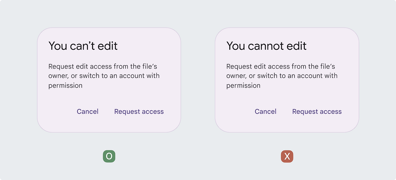Click the word "owner" in the left dialog

point(58,76)
